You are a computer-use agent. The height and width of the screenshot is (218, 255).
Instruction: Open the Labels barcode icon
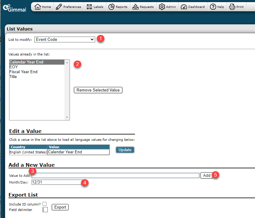click(89, 7)
